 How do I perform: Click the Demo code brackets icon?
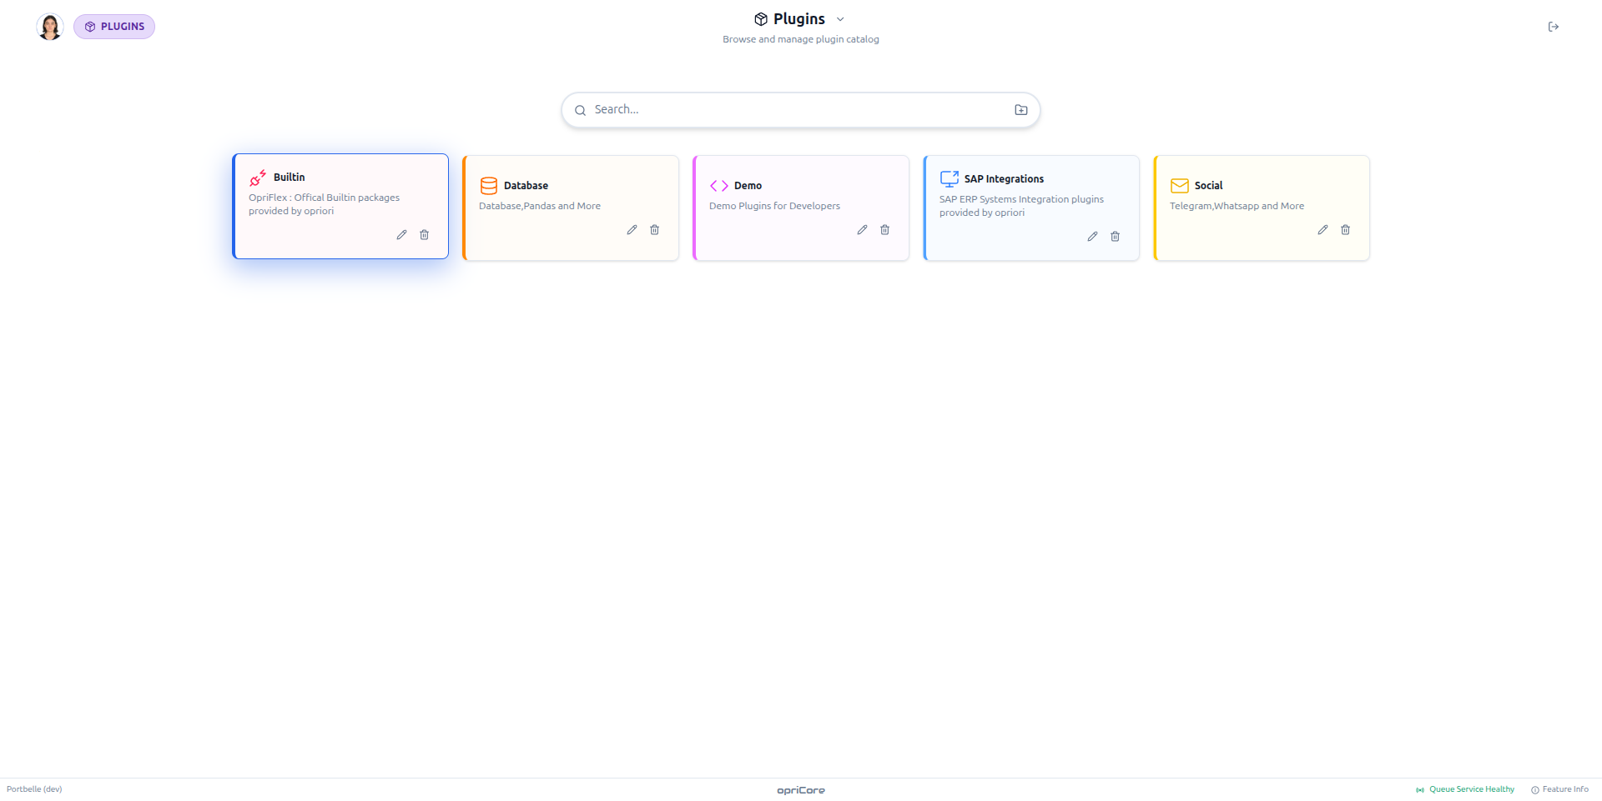[719, 186]
